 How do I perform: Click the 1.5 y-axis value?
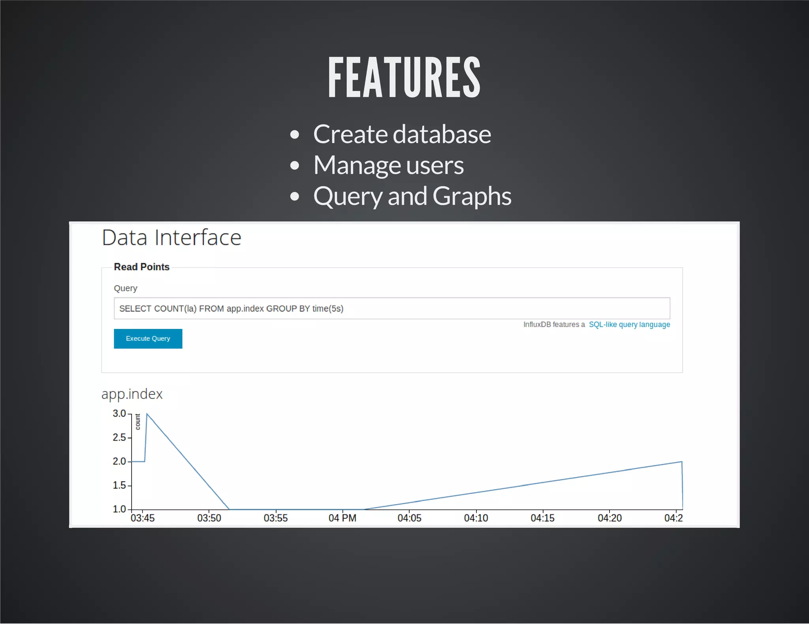tap(119, 485)
